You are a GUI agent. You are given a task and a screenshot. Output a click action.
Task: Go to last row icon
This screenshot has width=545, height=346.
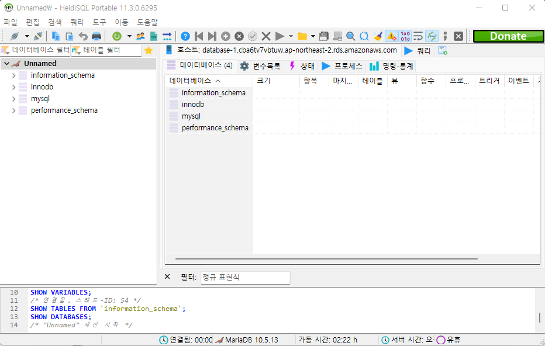[x=212, y=36]
